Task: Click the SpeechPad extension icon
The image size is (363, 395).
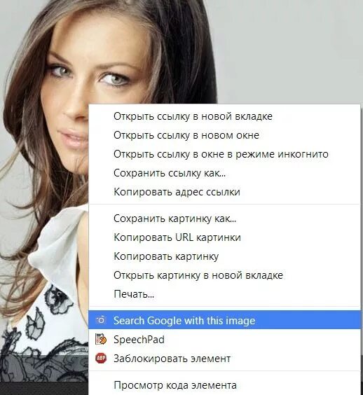Action: click(x=101, y=339)
